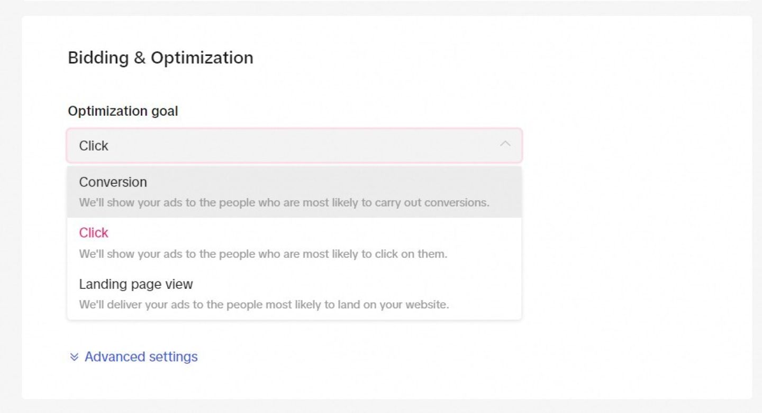Click the double-chevron icon beside Advanced settings
This screenshot has width=762, height=413.
(74, 358)
